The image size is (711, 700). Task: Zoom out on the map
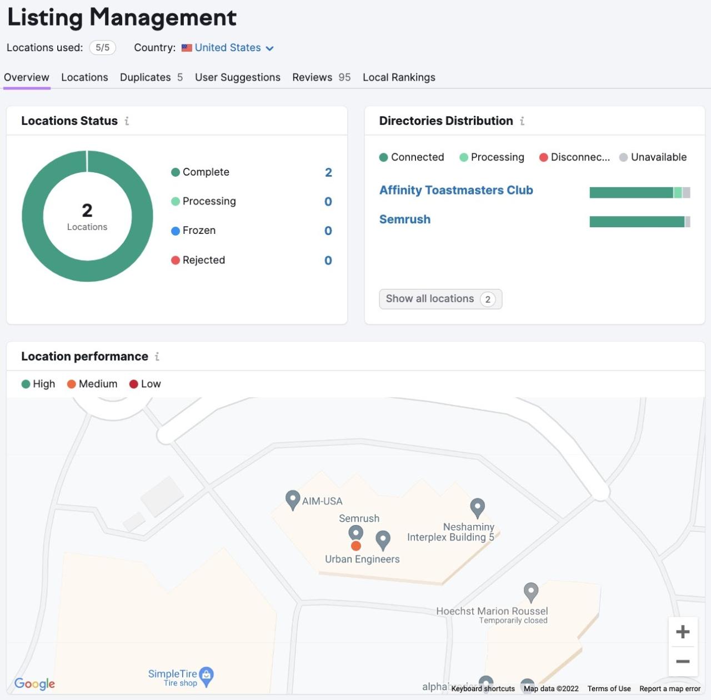[x=682, y=661]
